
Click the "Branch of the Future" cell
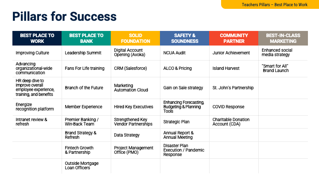coord(84,88)
